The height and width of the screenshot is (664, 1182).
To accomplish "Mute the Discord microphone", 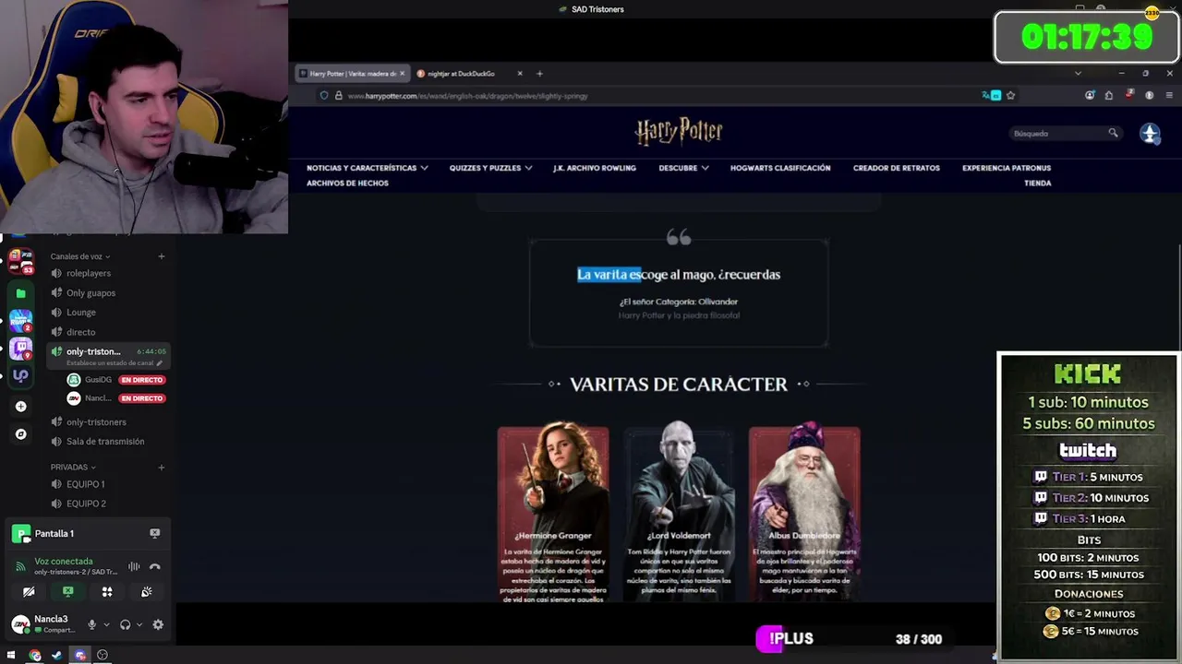I will point(91,624).
